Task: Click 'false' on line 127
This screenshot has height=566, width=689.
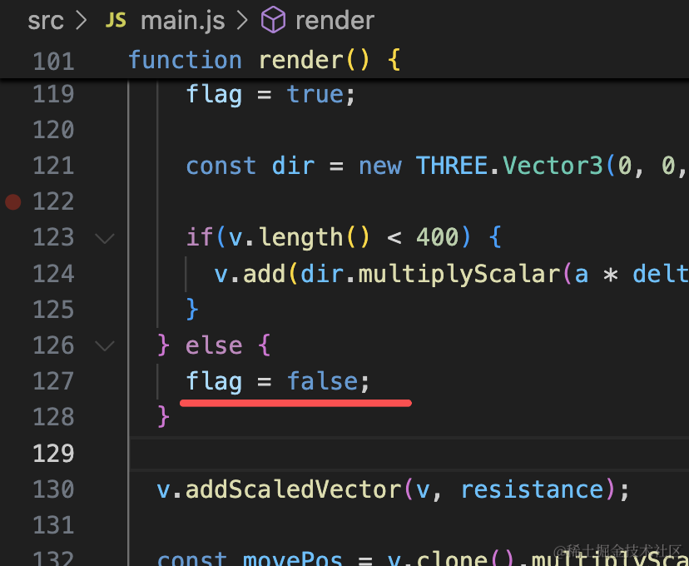Action: click(x=323, y=381)
